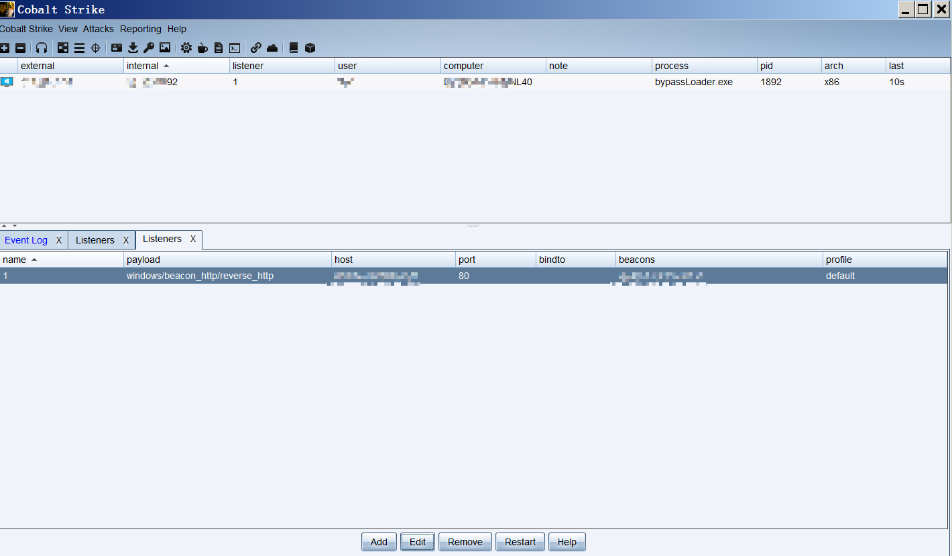Click the document Office macro icon

[219, 48]
